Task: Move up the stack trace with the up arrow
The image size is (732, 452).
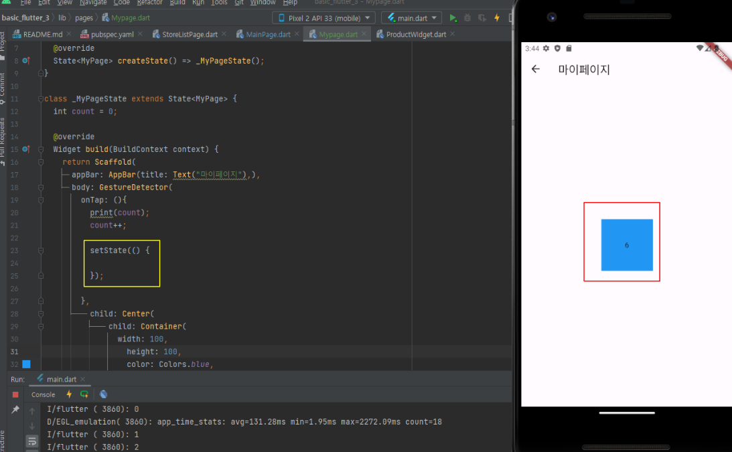Action: point(32,410)
